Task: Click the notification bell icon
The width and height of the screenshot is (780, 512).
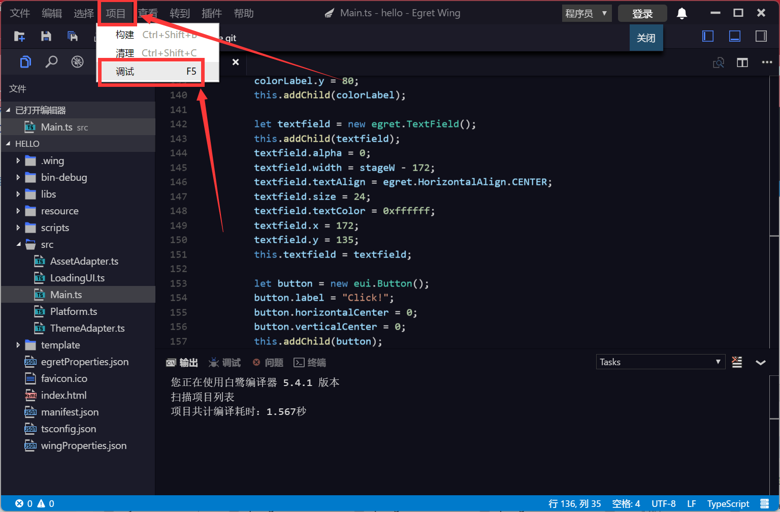Action: click(x=682, y=14)
